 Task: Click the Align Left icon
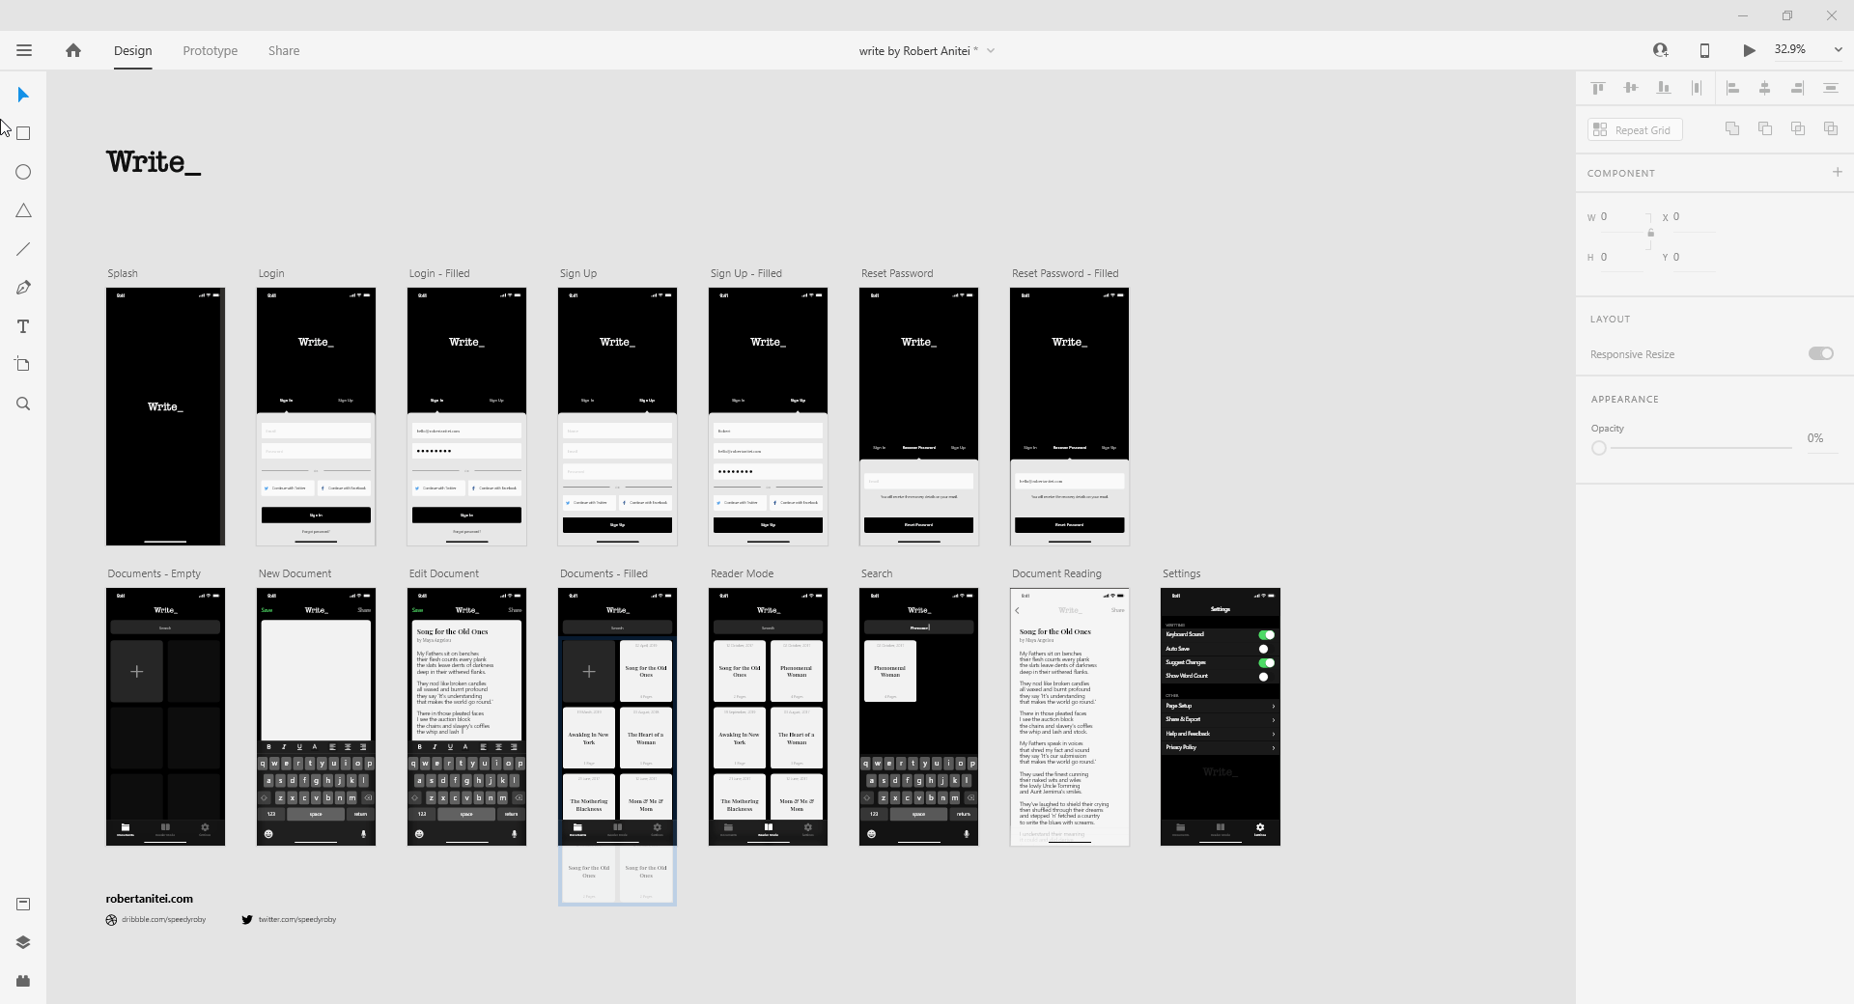tap(1733, 88)
